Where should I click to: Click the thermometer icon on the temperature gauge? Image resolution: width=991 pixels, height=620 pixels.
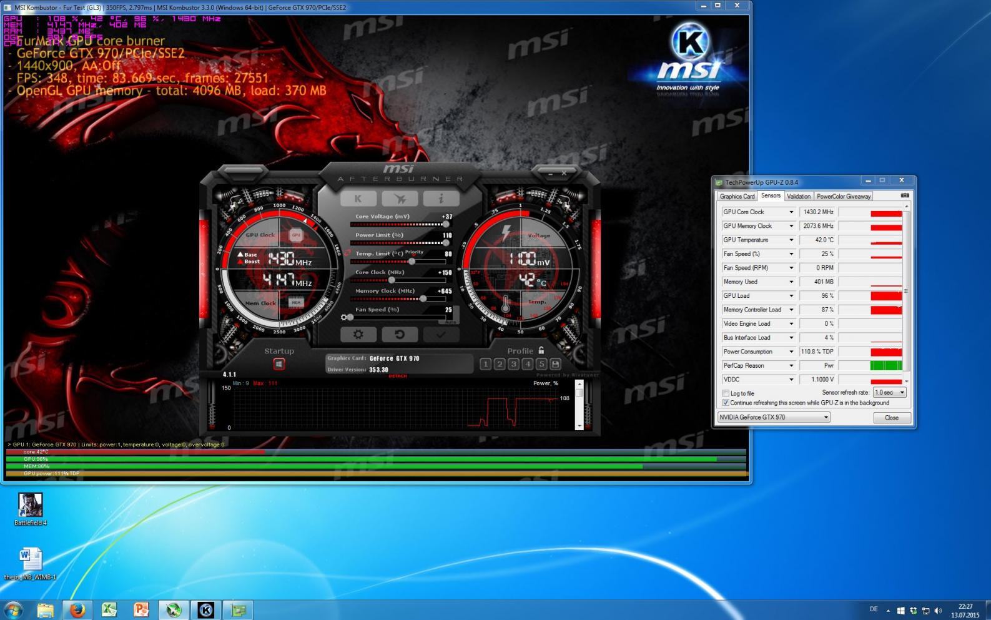point(506,304)
